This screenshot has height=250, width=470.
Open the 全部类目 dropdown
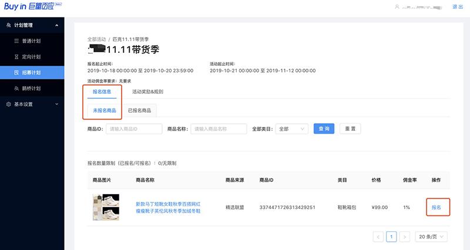[291, 129]
